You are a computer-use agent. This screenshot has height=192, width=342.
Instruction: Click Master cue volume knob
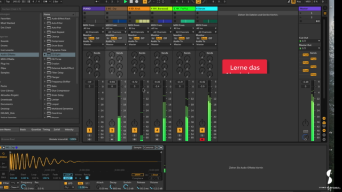tap(305, 137)
